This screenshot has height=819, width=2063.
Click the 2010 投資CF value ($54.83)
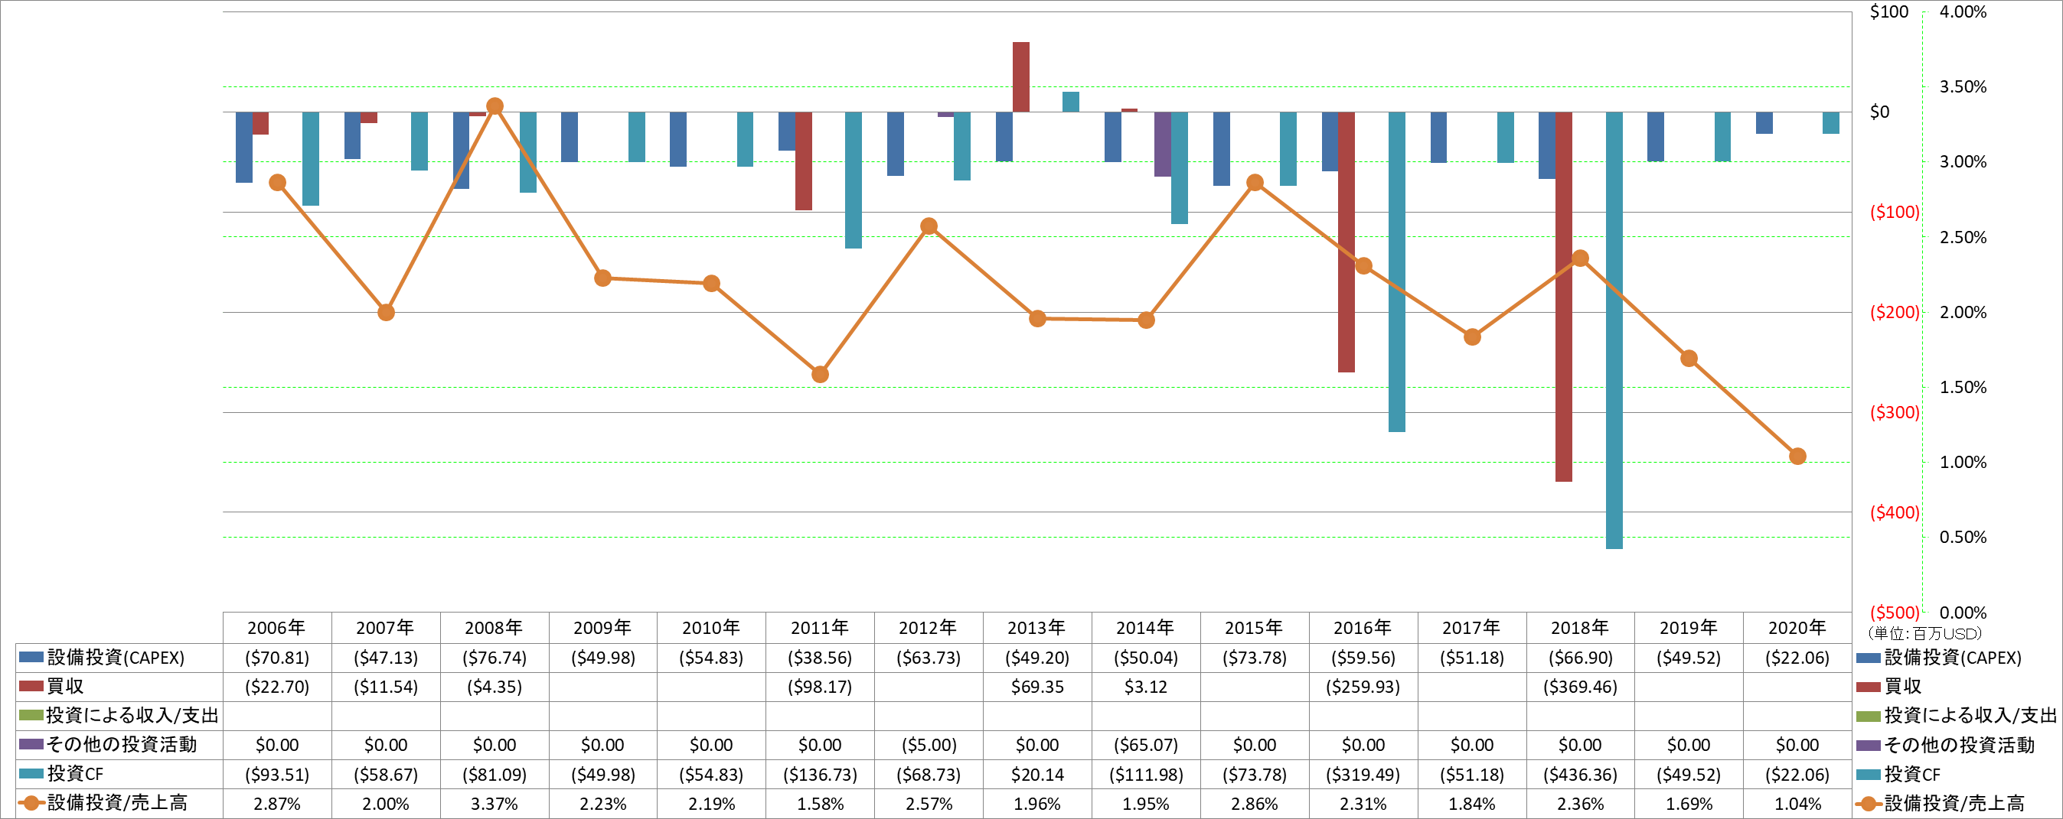tap(711, 774)
